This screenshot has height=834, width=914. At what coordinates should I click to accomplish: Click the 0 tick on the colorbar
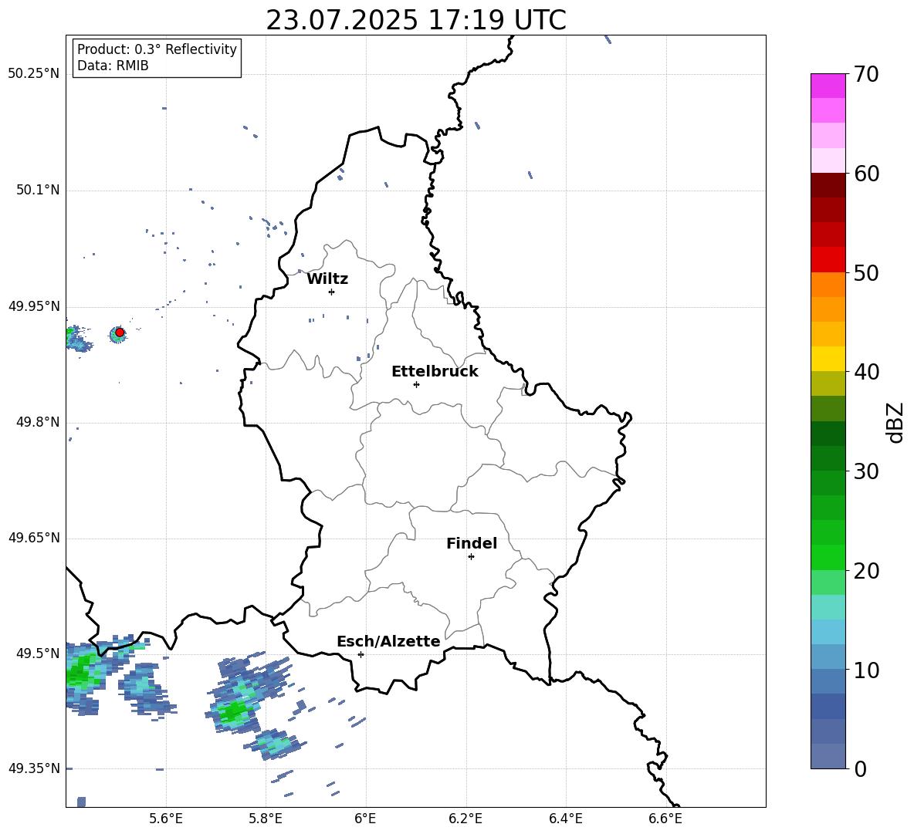pos(860,769)
